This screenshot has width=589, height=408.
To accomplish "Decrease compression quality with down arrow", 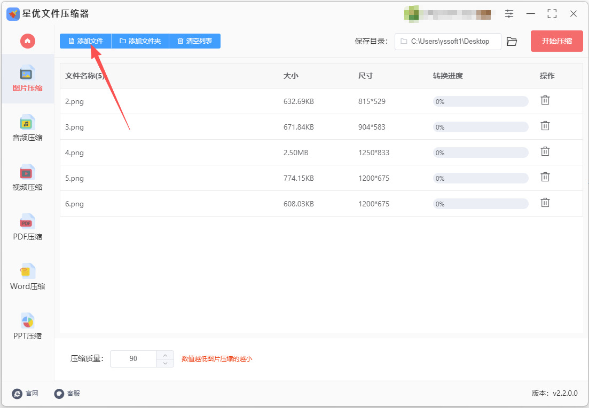I will 165,363.
